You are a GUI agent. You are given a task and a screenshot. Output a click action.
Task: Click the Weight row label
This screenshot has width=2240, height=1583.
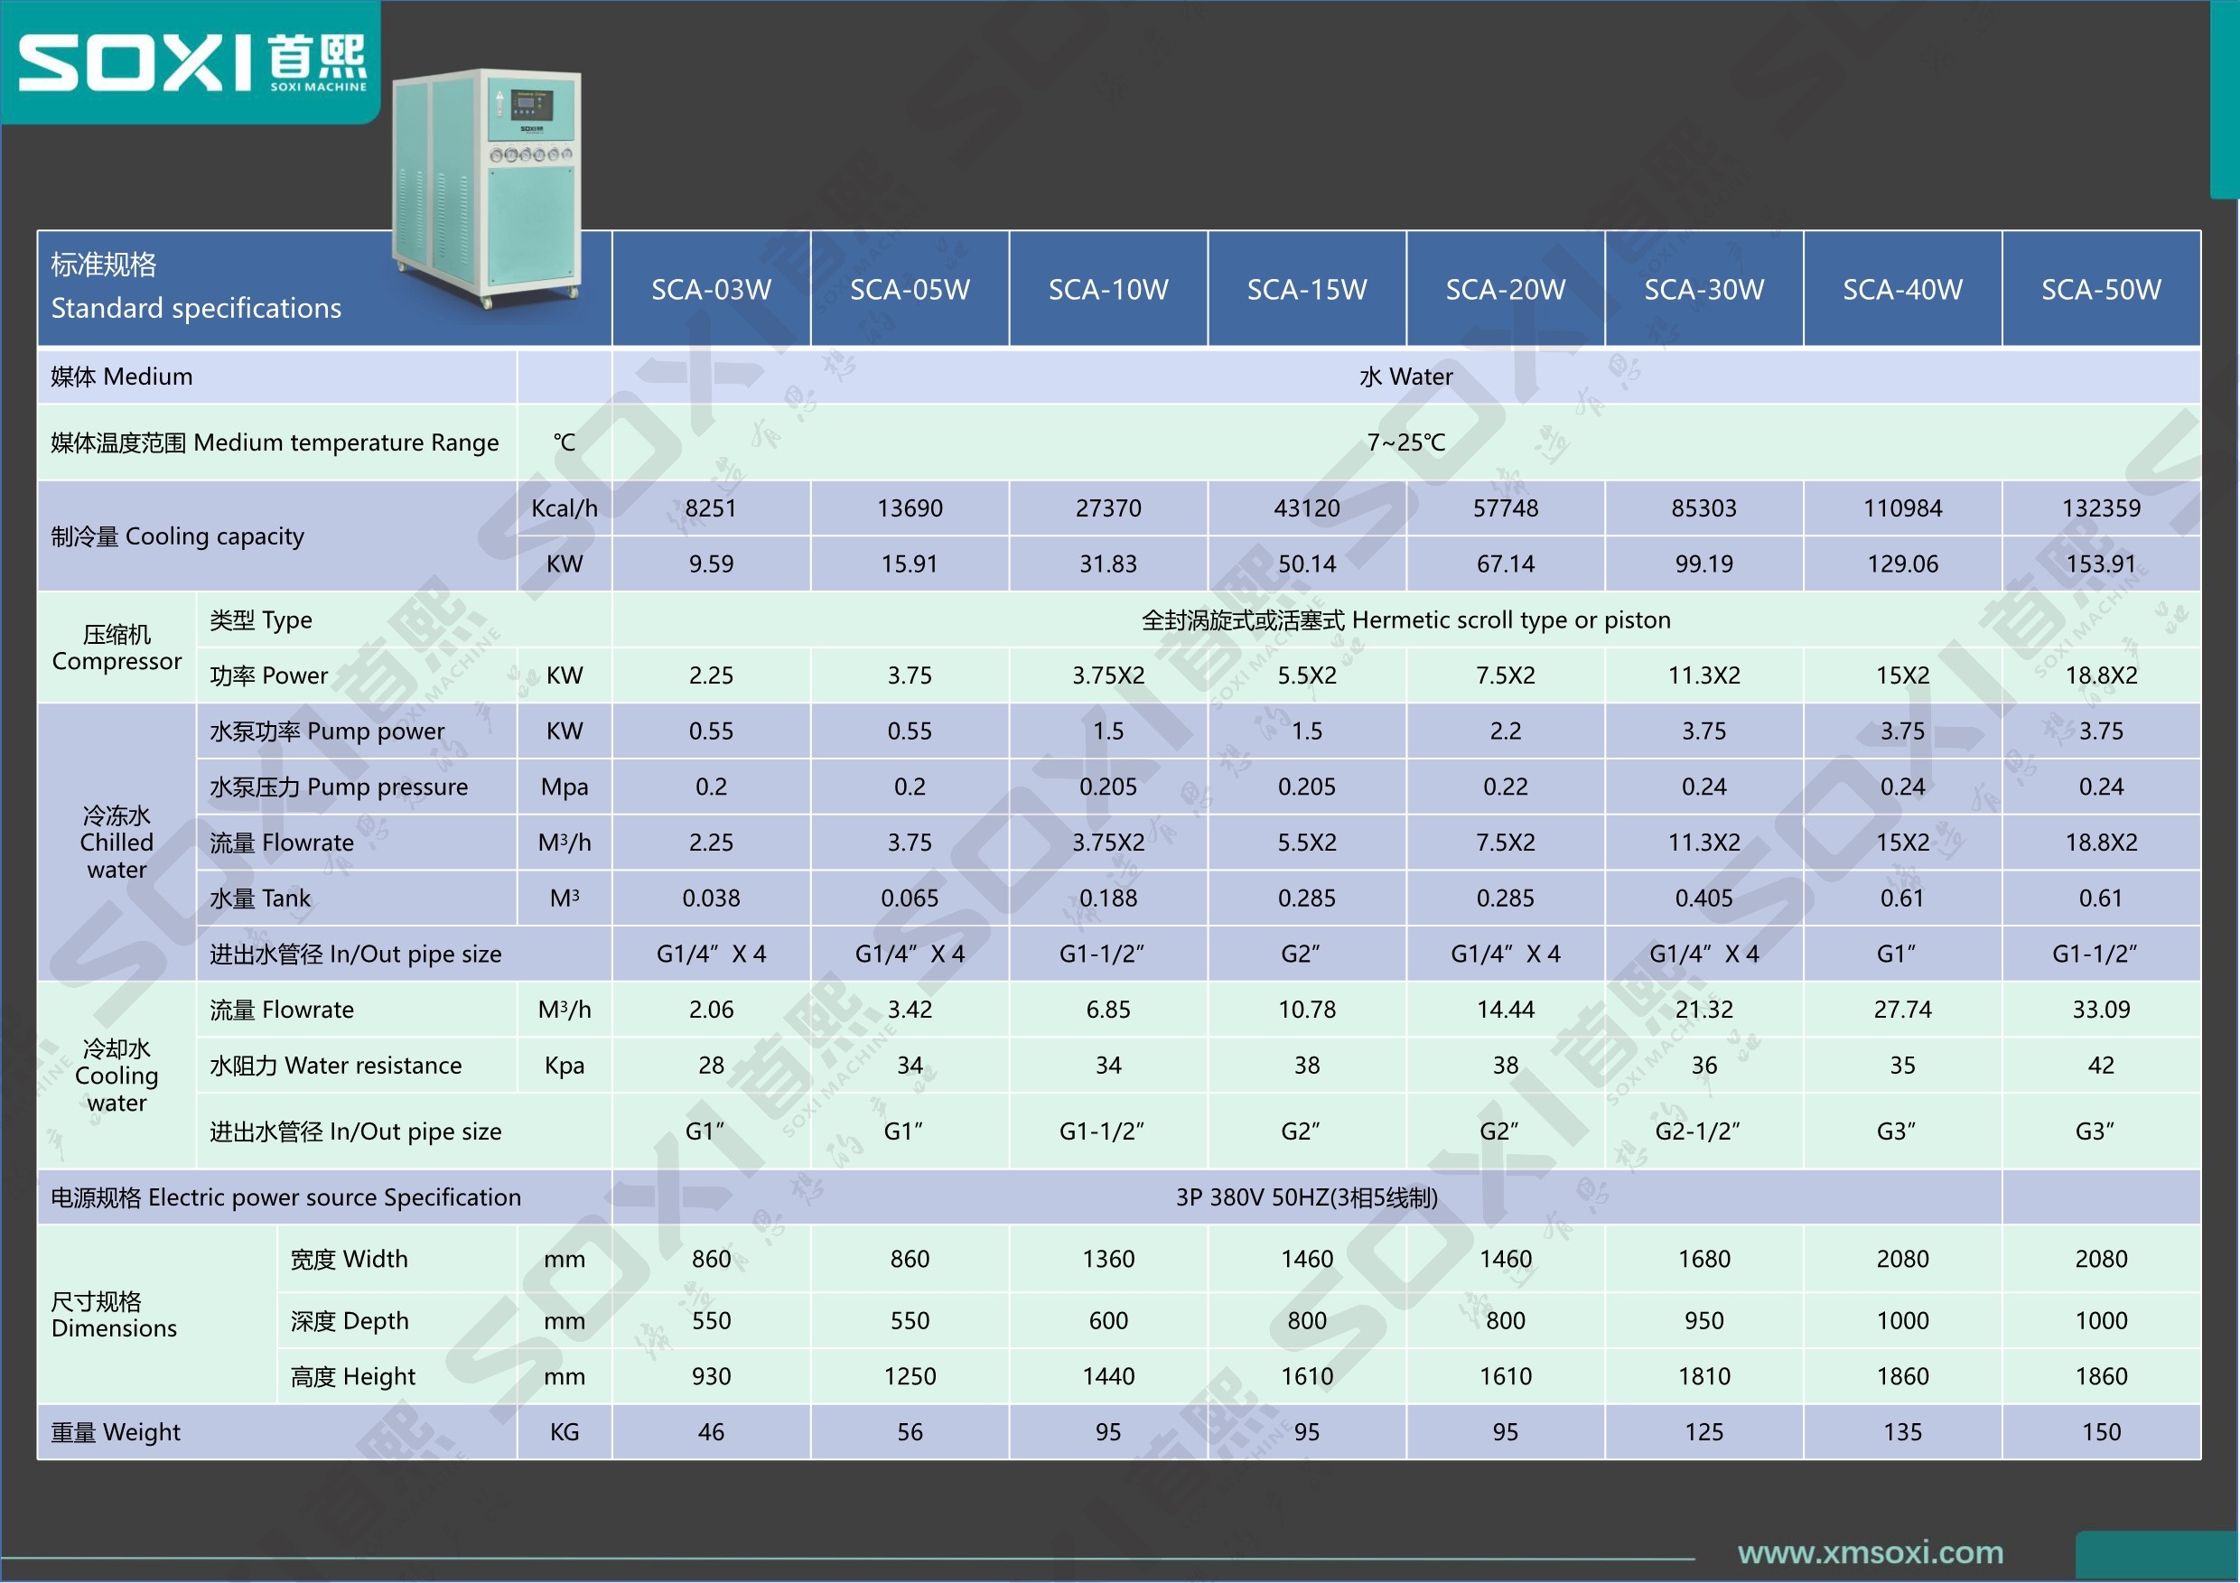115,1432
